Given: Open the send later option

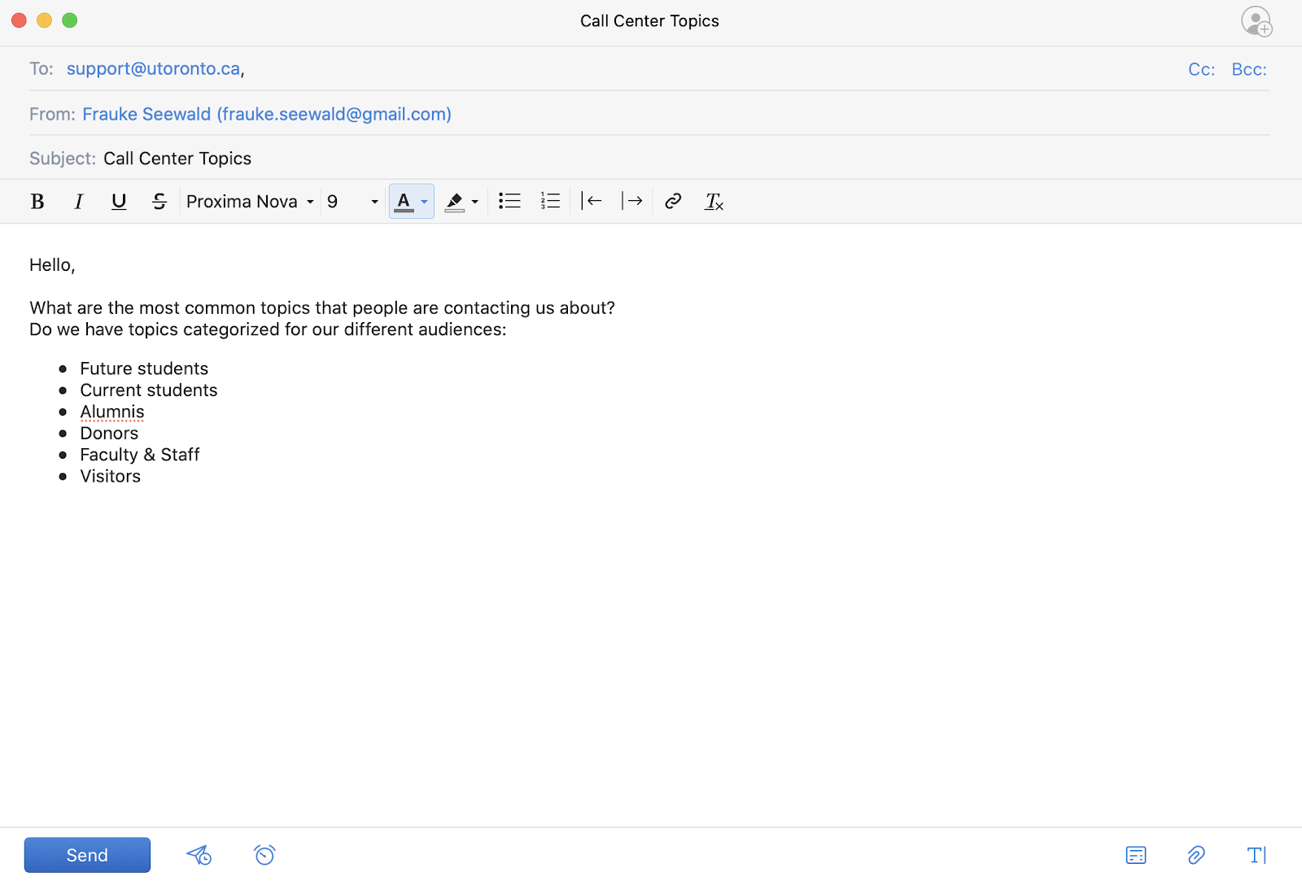Looking at the screenshot, I should 199,855.
